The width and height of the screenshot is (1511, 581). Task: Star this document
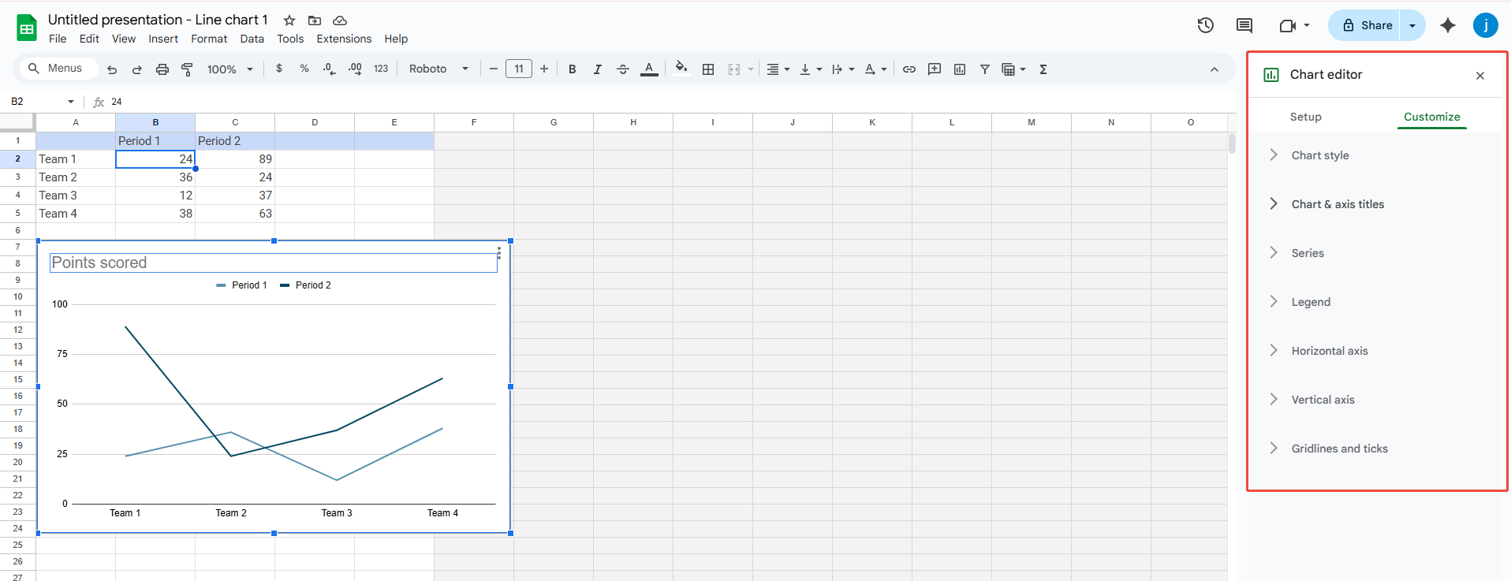289,20
